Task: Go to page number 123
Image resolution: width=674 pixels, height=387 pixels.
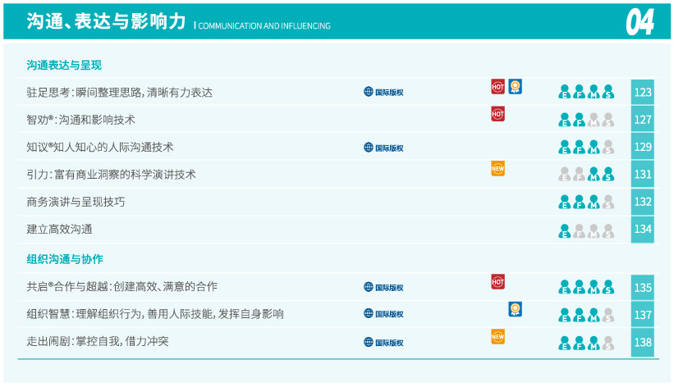Action: 643,92
